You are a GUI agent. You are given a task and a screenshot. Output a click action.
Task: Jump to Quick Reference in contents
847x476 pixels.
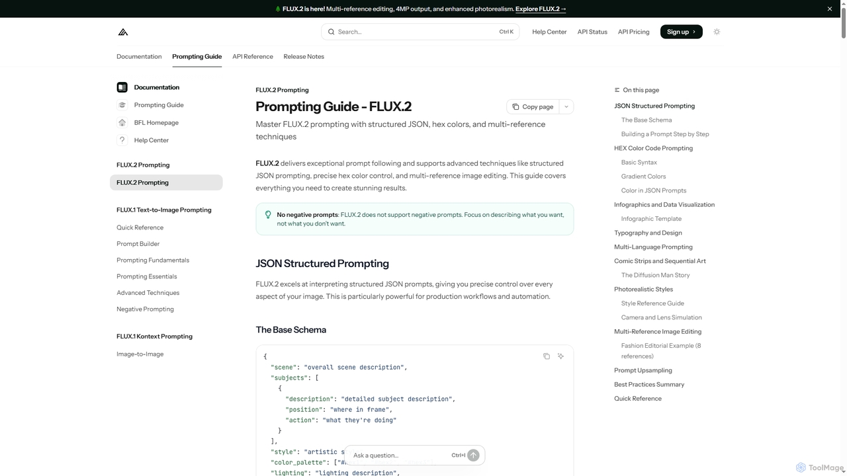pos(638,399)
